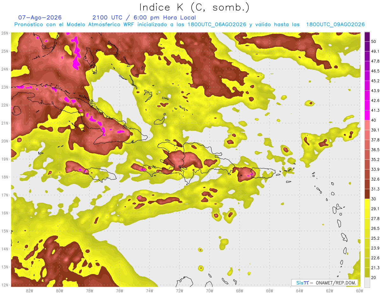The width and height of the screenshot is (382, 295).
Task: Click the latitude label '17N'
Action: click(x=4, y=195)
